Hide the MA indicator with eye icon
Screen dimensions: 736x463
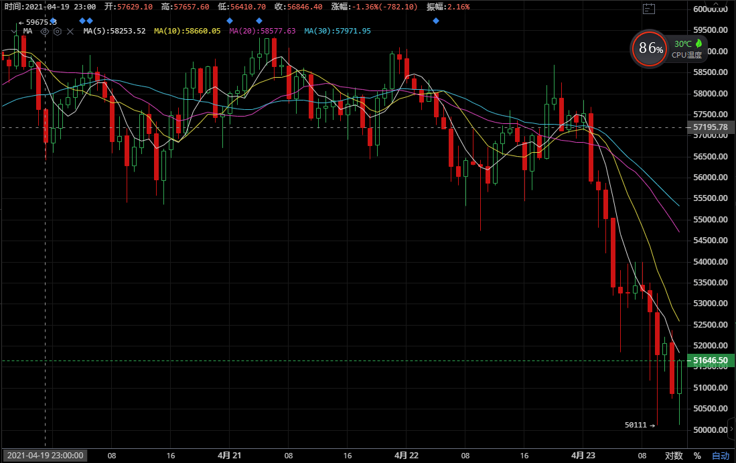click(45, 31)
